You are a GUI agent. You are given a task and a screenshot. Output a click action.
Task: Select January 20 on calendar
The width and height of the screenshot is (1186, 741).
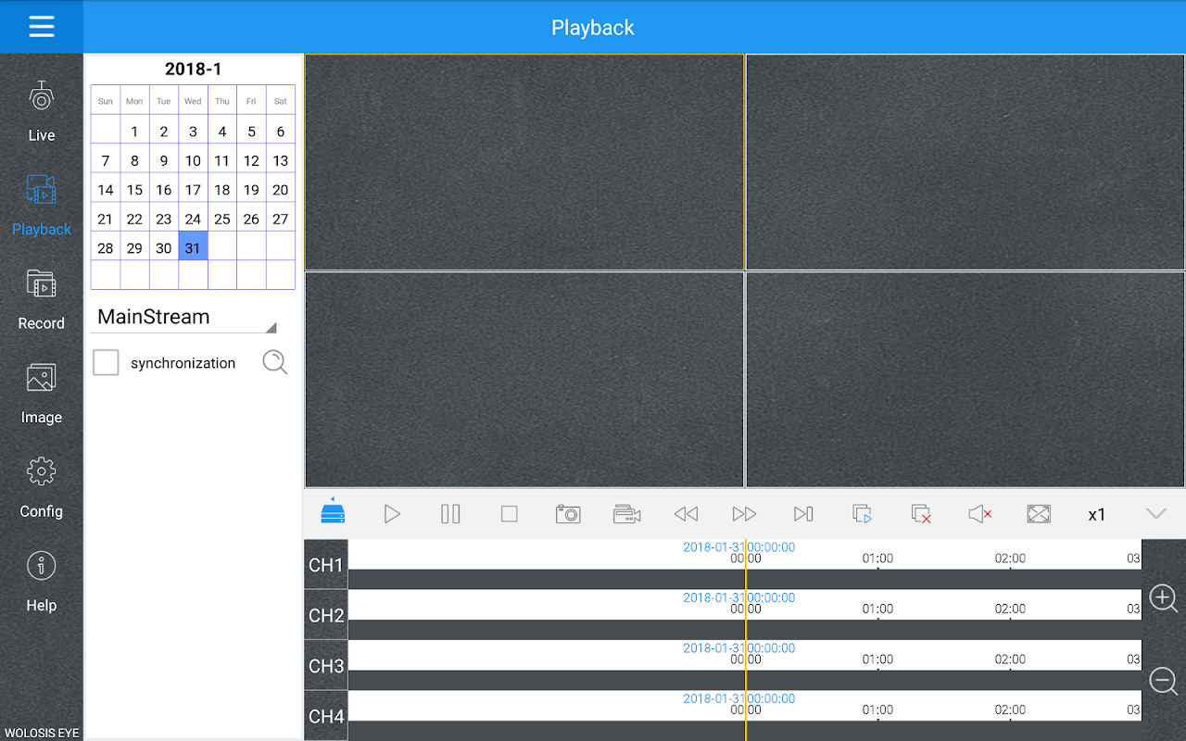point(281,190)
